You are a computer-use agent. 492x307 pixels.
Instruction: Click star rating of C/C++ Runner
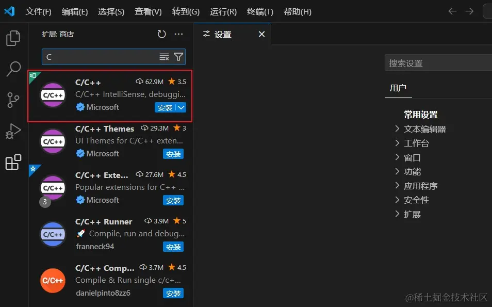180,221
